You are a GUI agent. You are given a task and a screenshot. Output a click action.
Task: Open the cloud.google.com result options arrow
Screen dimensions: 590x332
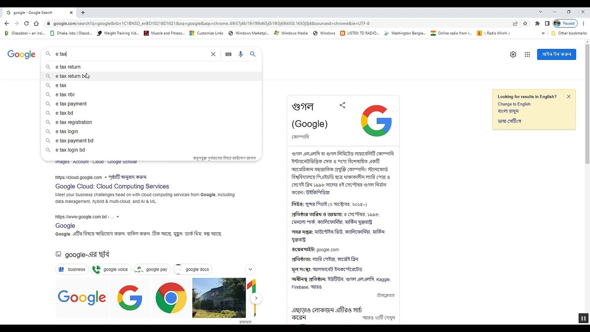pyautogui.click(x=106, y=178)
